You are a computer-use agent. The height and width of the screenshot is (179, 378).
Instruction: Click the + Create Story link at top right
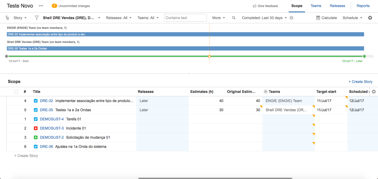click(x=360, y=82)
